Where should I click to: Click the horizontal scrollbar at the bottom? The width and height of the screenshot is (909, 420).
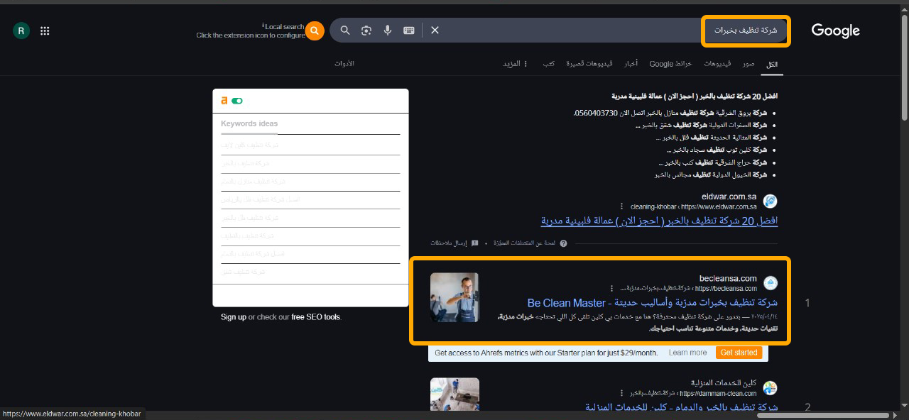[823, 415]
